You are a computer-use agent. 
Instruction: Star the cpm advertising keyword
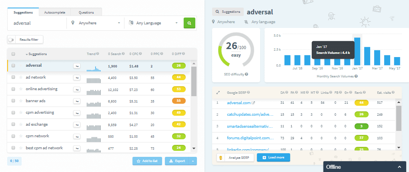click(21, 113)
